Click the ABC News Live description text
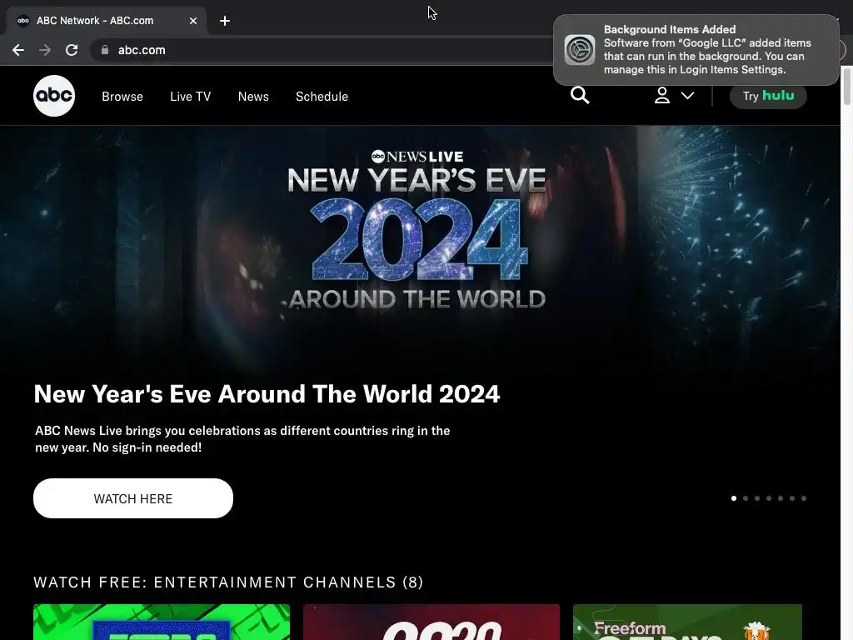Viewport: 853px width, 640px height. (242, 438)
